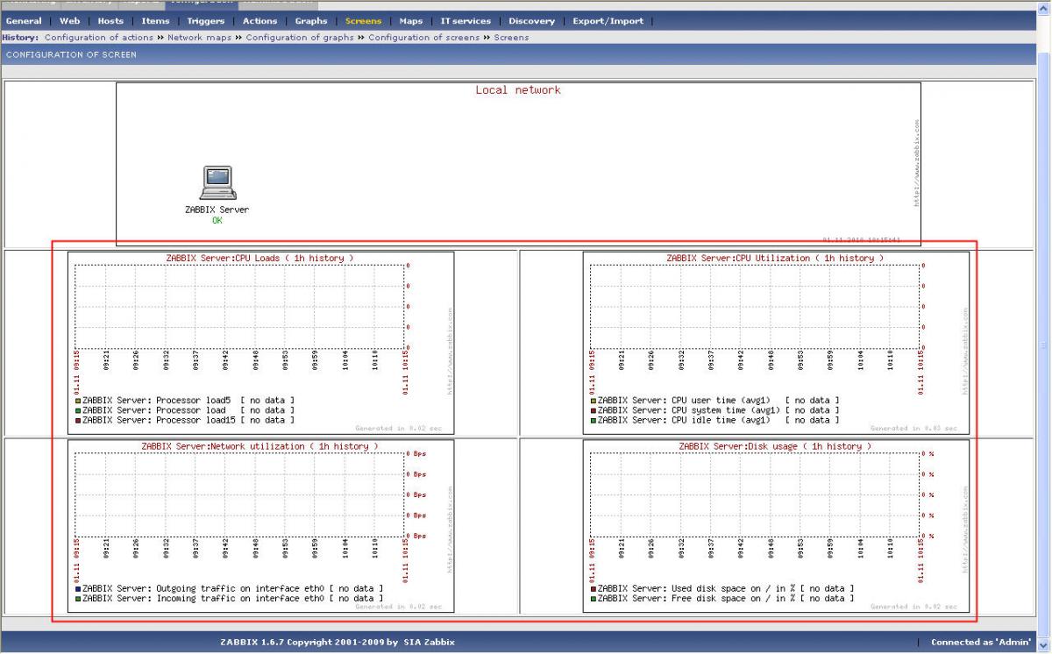Follow the Network maps history link
The height and width of the screenshot is (654, 1052).
[x=200, y=38]
